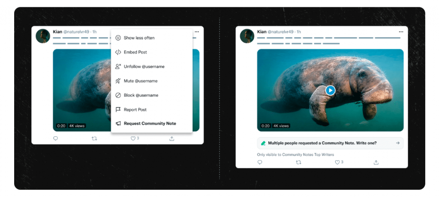Like the left post with heart icon
Viewport: 439px width, 198px height.
click(x=133, y=138)
